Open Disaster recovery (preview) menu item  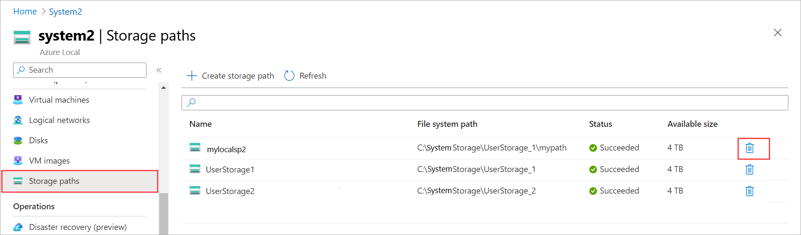[77, 227]
